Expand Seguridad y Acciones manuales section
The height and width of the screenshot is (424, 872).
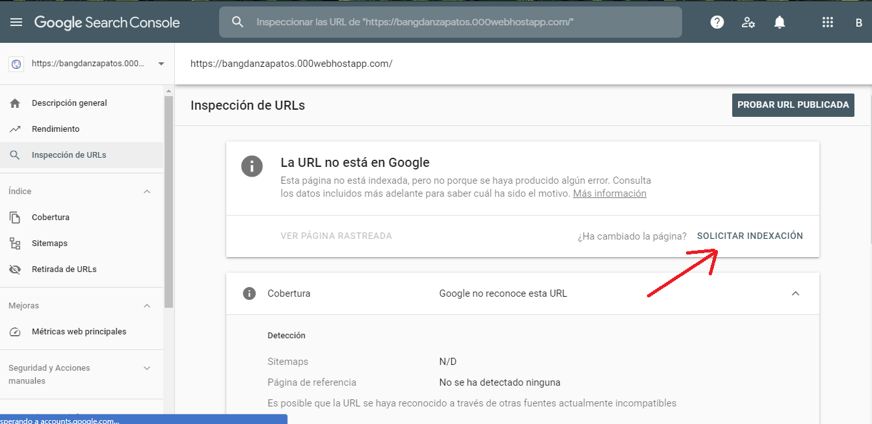click(147, 368)
